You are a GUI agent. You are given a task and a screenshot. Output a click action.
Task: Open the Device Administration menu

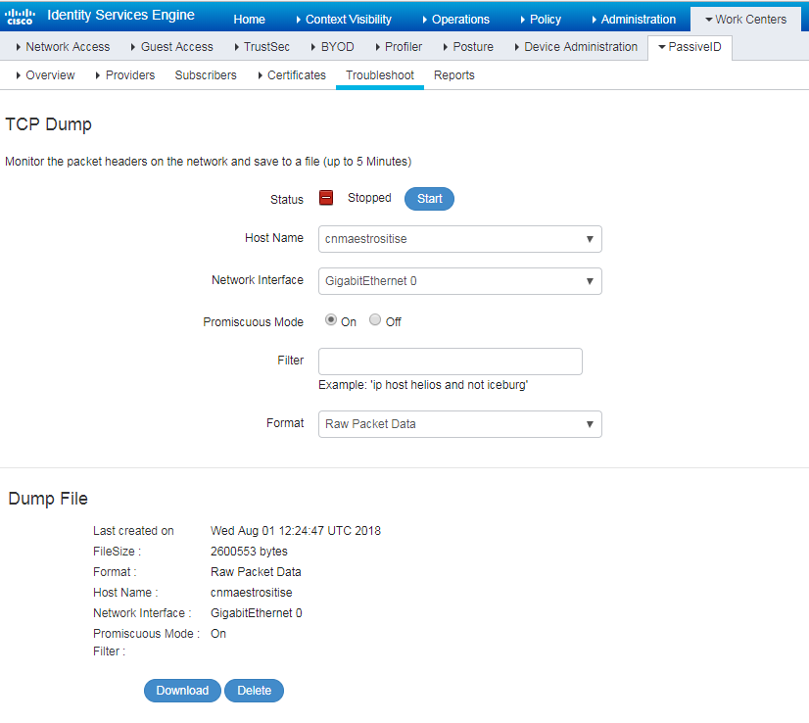576,47
